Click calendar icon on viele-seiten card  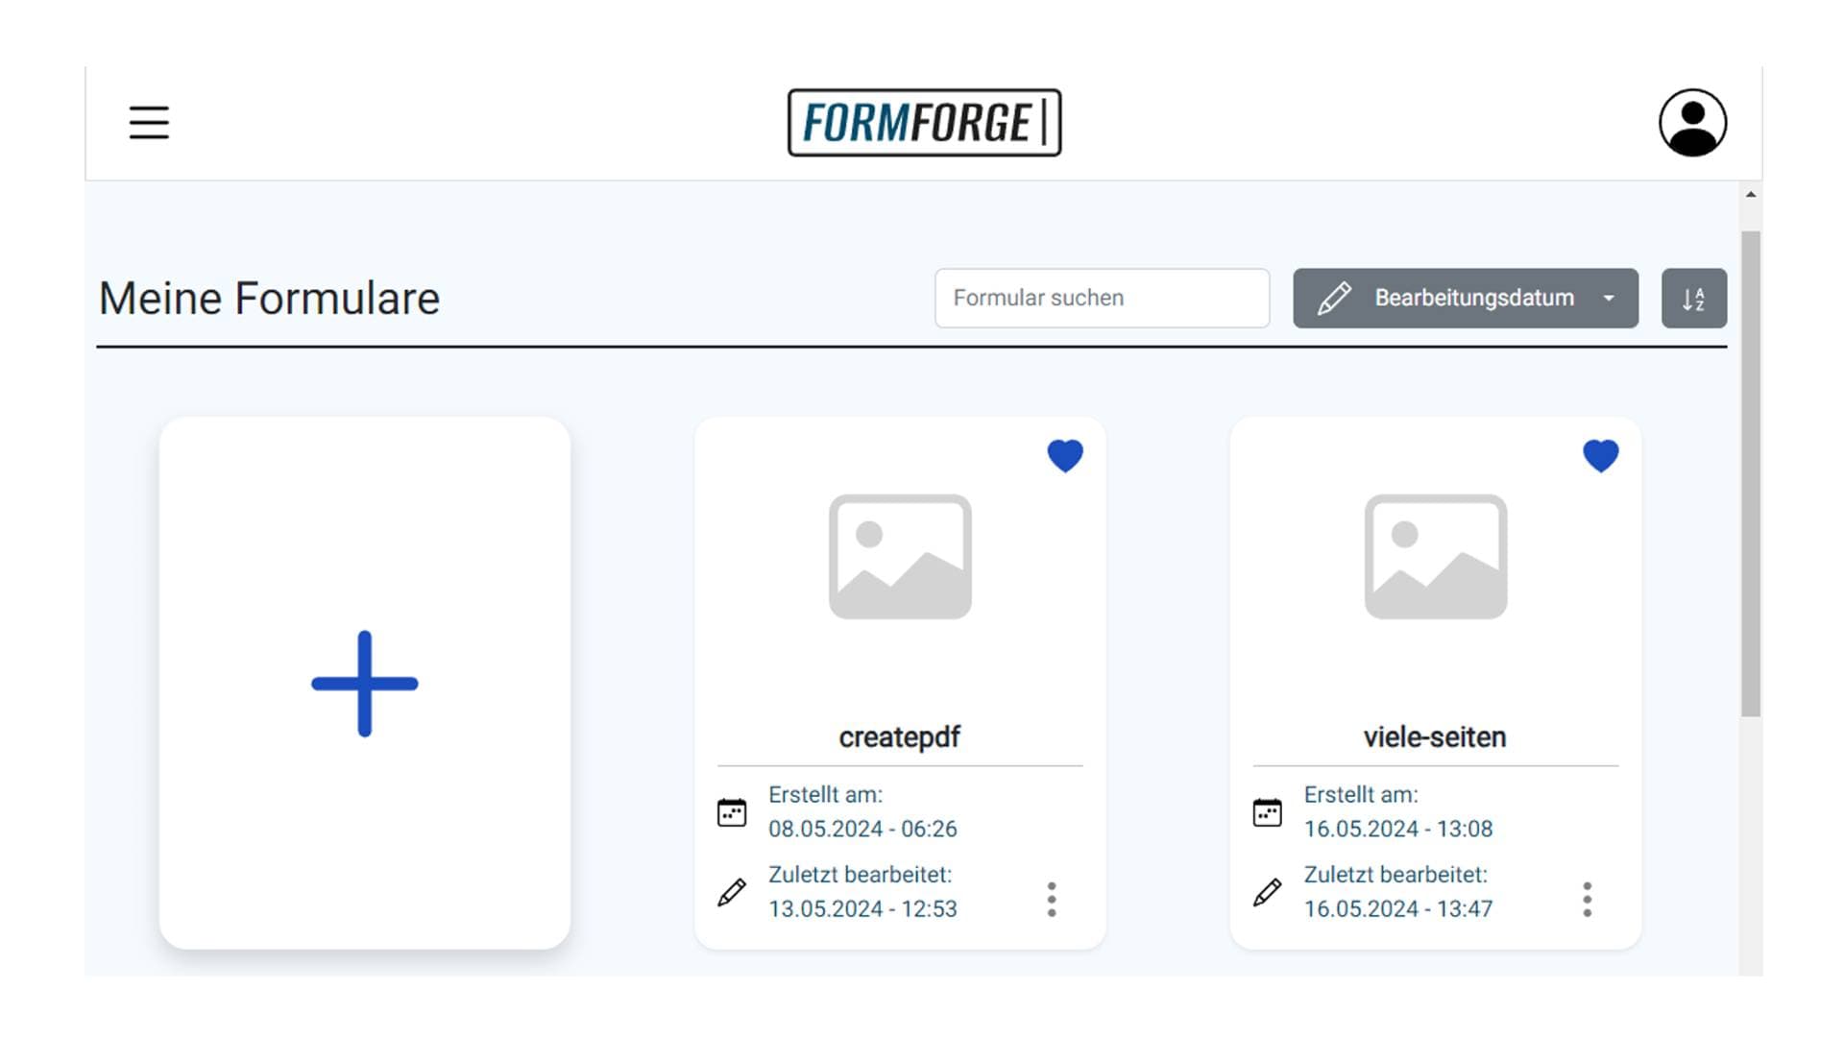[x=1268, y=812]
